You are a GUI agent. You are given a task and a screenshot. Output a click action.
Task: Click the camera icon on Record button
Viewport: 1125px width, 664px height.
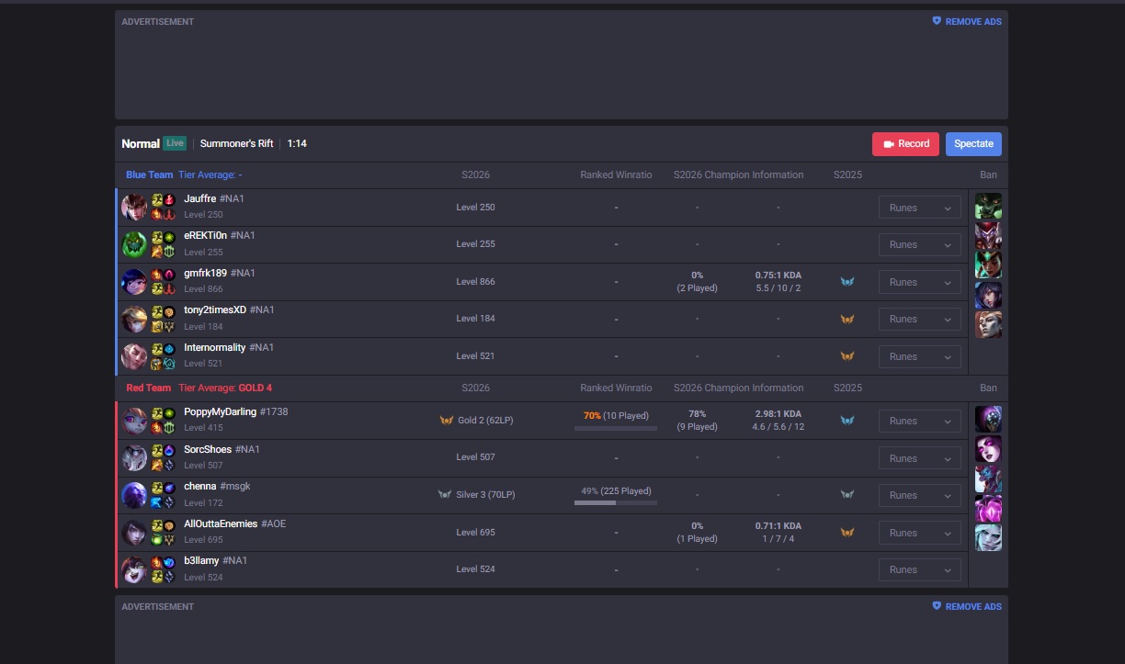(889, 144)
